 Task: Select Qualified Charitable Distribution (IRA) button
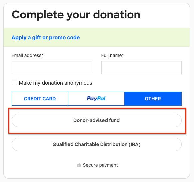(x=97, y=144)
